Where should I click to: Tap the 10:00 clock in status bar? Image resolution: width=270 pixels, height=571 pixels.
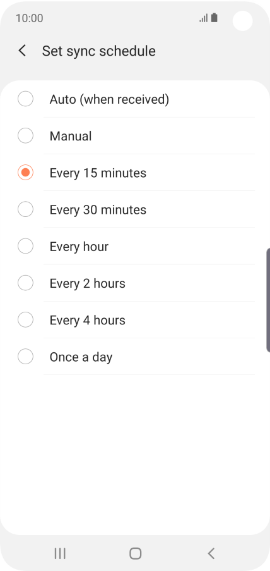[30, 18]
